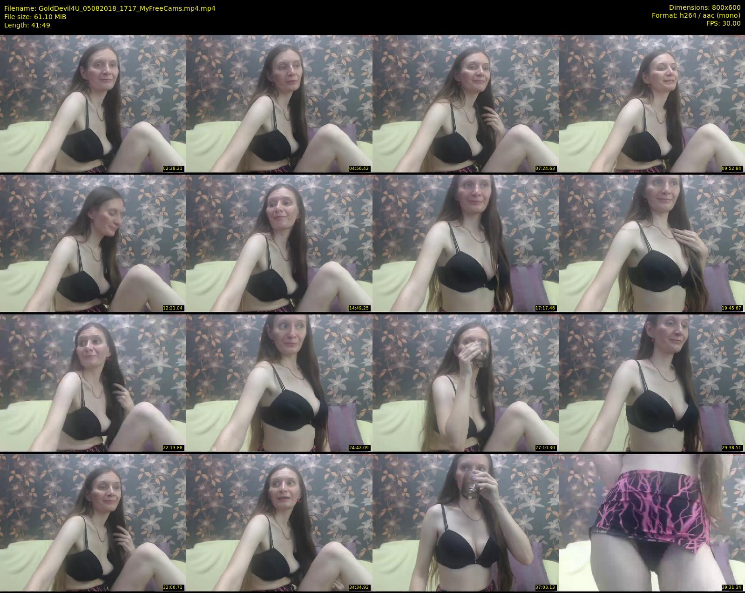The image size is (745, 593).
Task: Click the drinking-glass frame at 27:10.30
Action: pos(466,383)
